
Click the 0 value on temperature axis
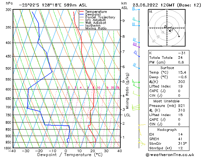(x=66, y=151)
